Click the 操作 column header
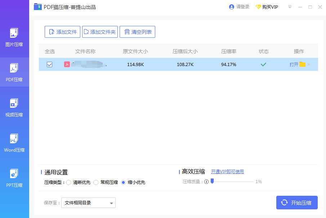Viewport: 326px width, 218px height. point(299,51)
